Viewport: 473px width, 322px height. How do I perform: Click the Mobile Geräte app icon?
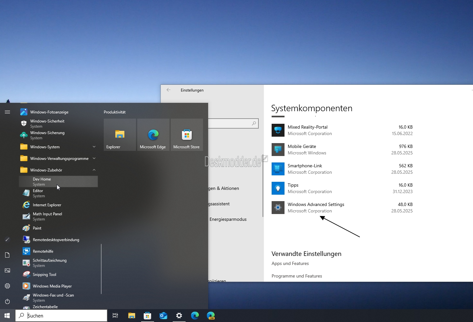tap(278, 150)
